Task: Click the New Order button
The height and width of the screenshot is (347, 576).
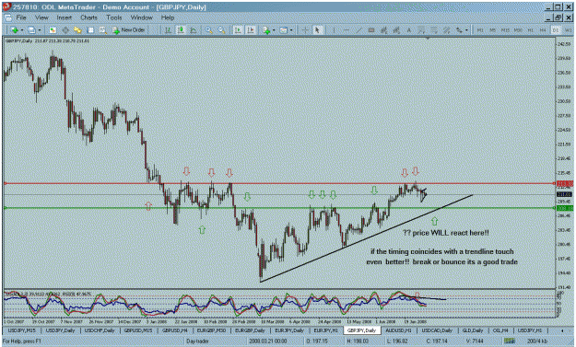Action: click(x=129, y=30)
